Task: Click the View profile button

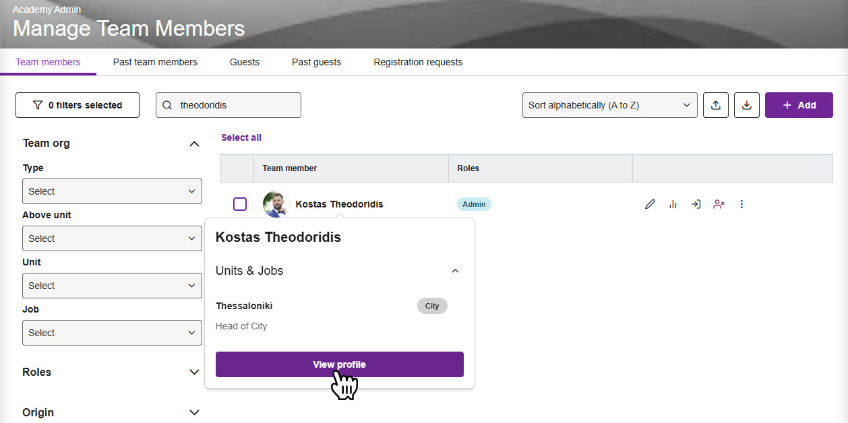Action: pyautogui.click(x=339, y=364)
